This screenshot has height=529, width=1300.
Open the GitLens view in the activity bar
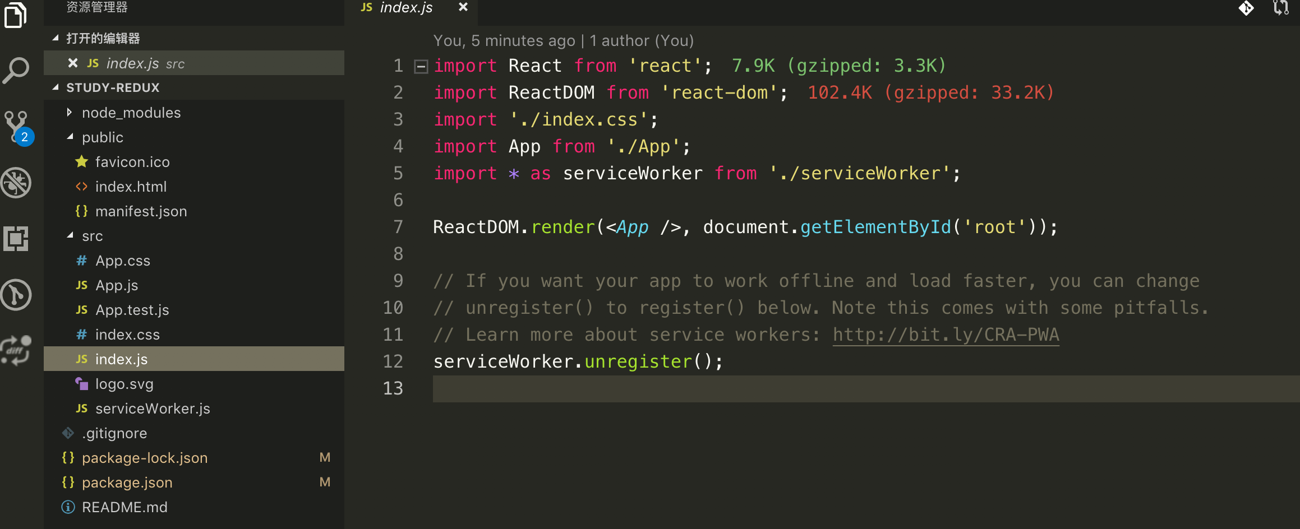(17, 294)
